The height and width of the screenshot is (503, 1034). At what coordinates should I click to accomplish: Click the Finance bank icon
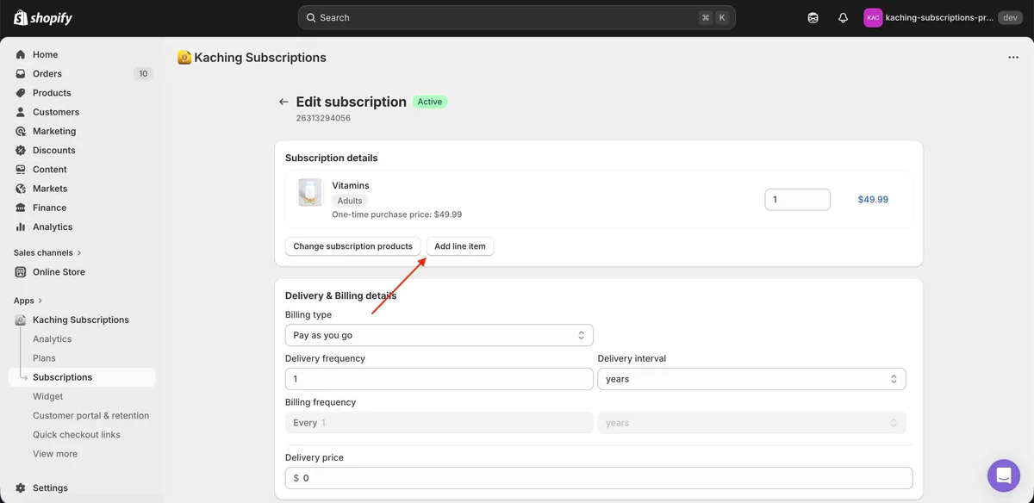21,208
